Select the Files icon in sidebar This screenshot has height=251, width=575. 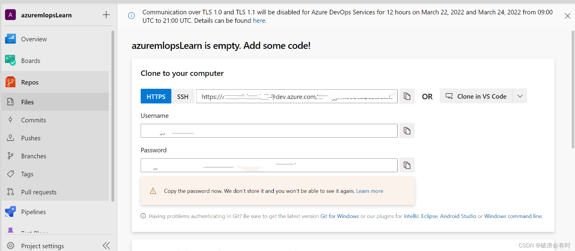11,102
